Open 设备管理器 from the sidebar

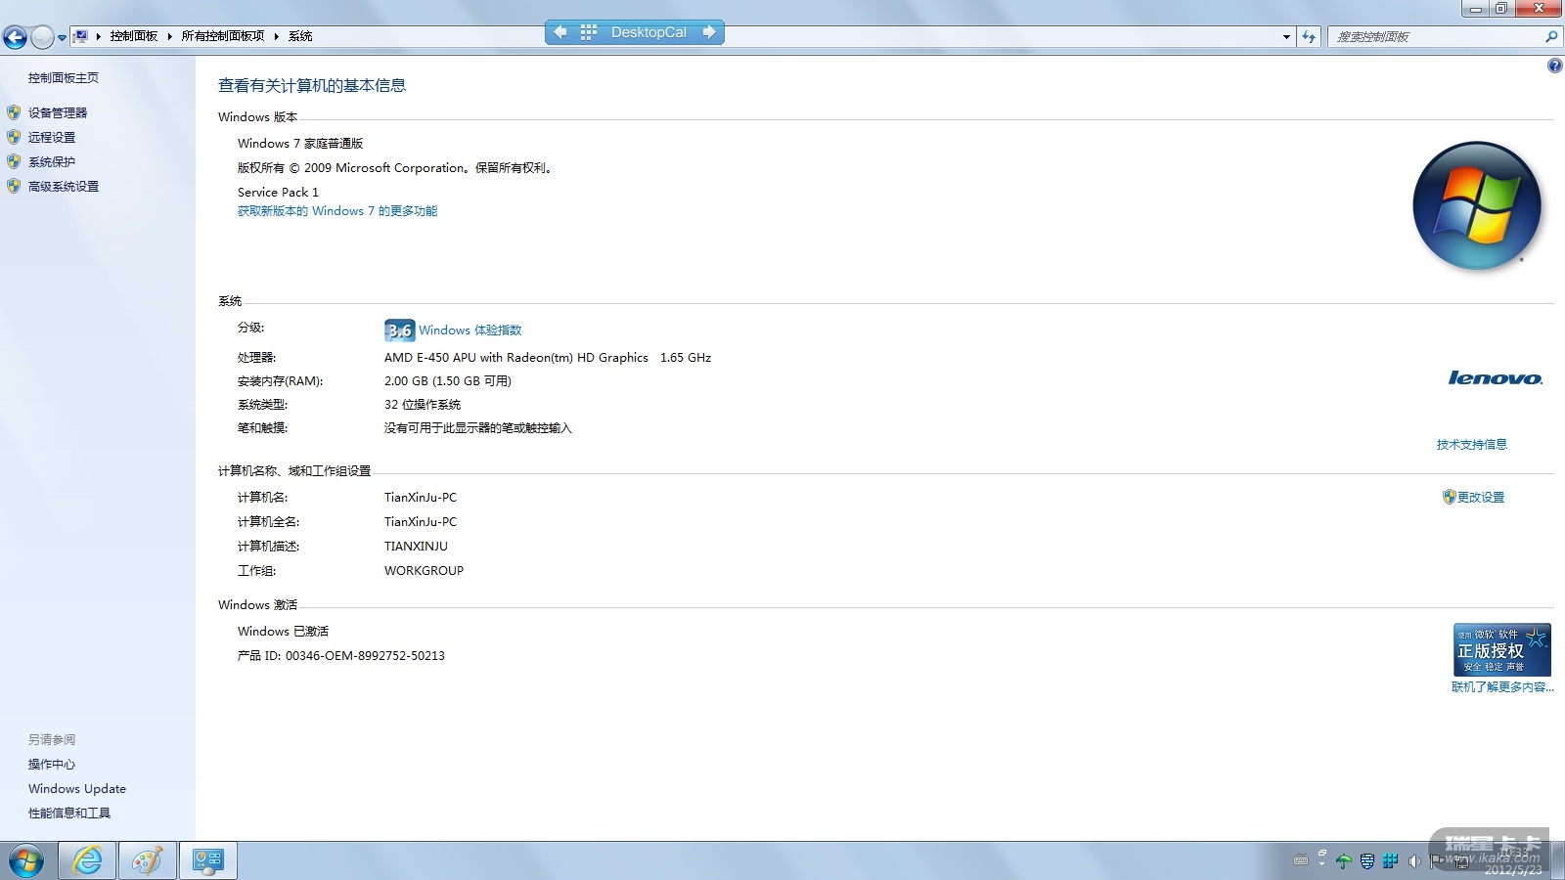pyautogui.click(x=58, y=113)
